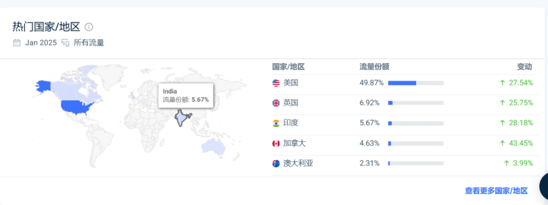Screen dimensions: 548x205
Task: Click the 6.92% share value
Action: tap(370, 103)
